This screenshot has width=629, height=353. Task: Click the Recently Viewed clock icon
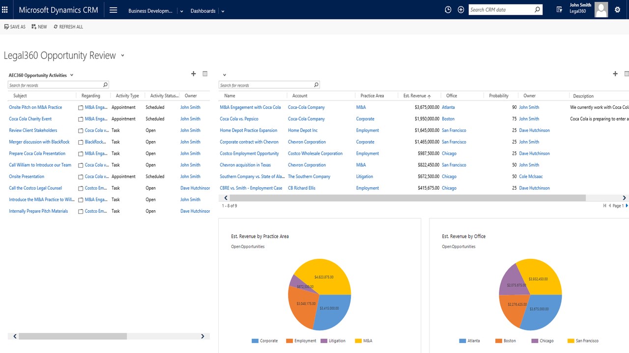[448, 9]
